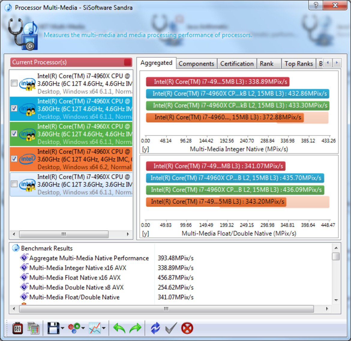351x341 pixels.
Task: Accept with the grey checkmark icon
Action: pos(171,328)
